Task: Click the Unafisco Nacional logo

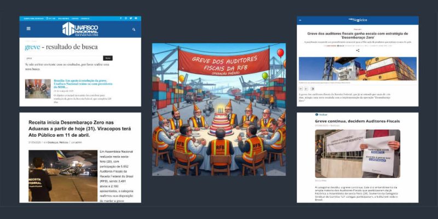Action: [x=80, y=29]
